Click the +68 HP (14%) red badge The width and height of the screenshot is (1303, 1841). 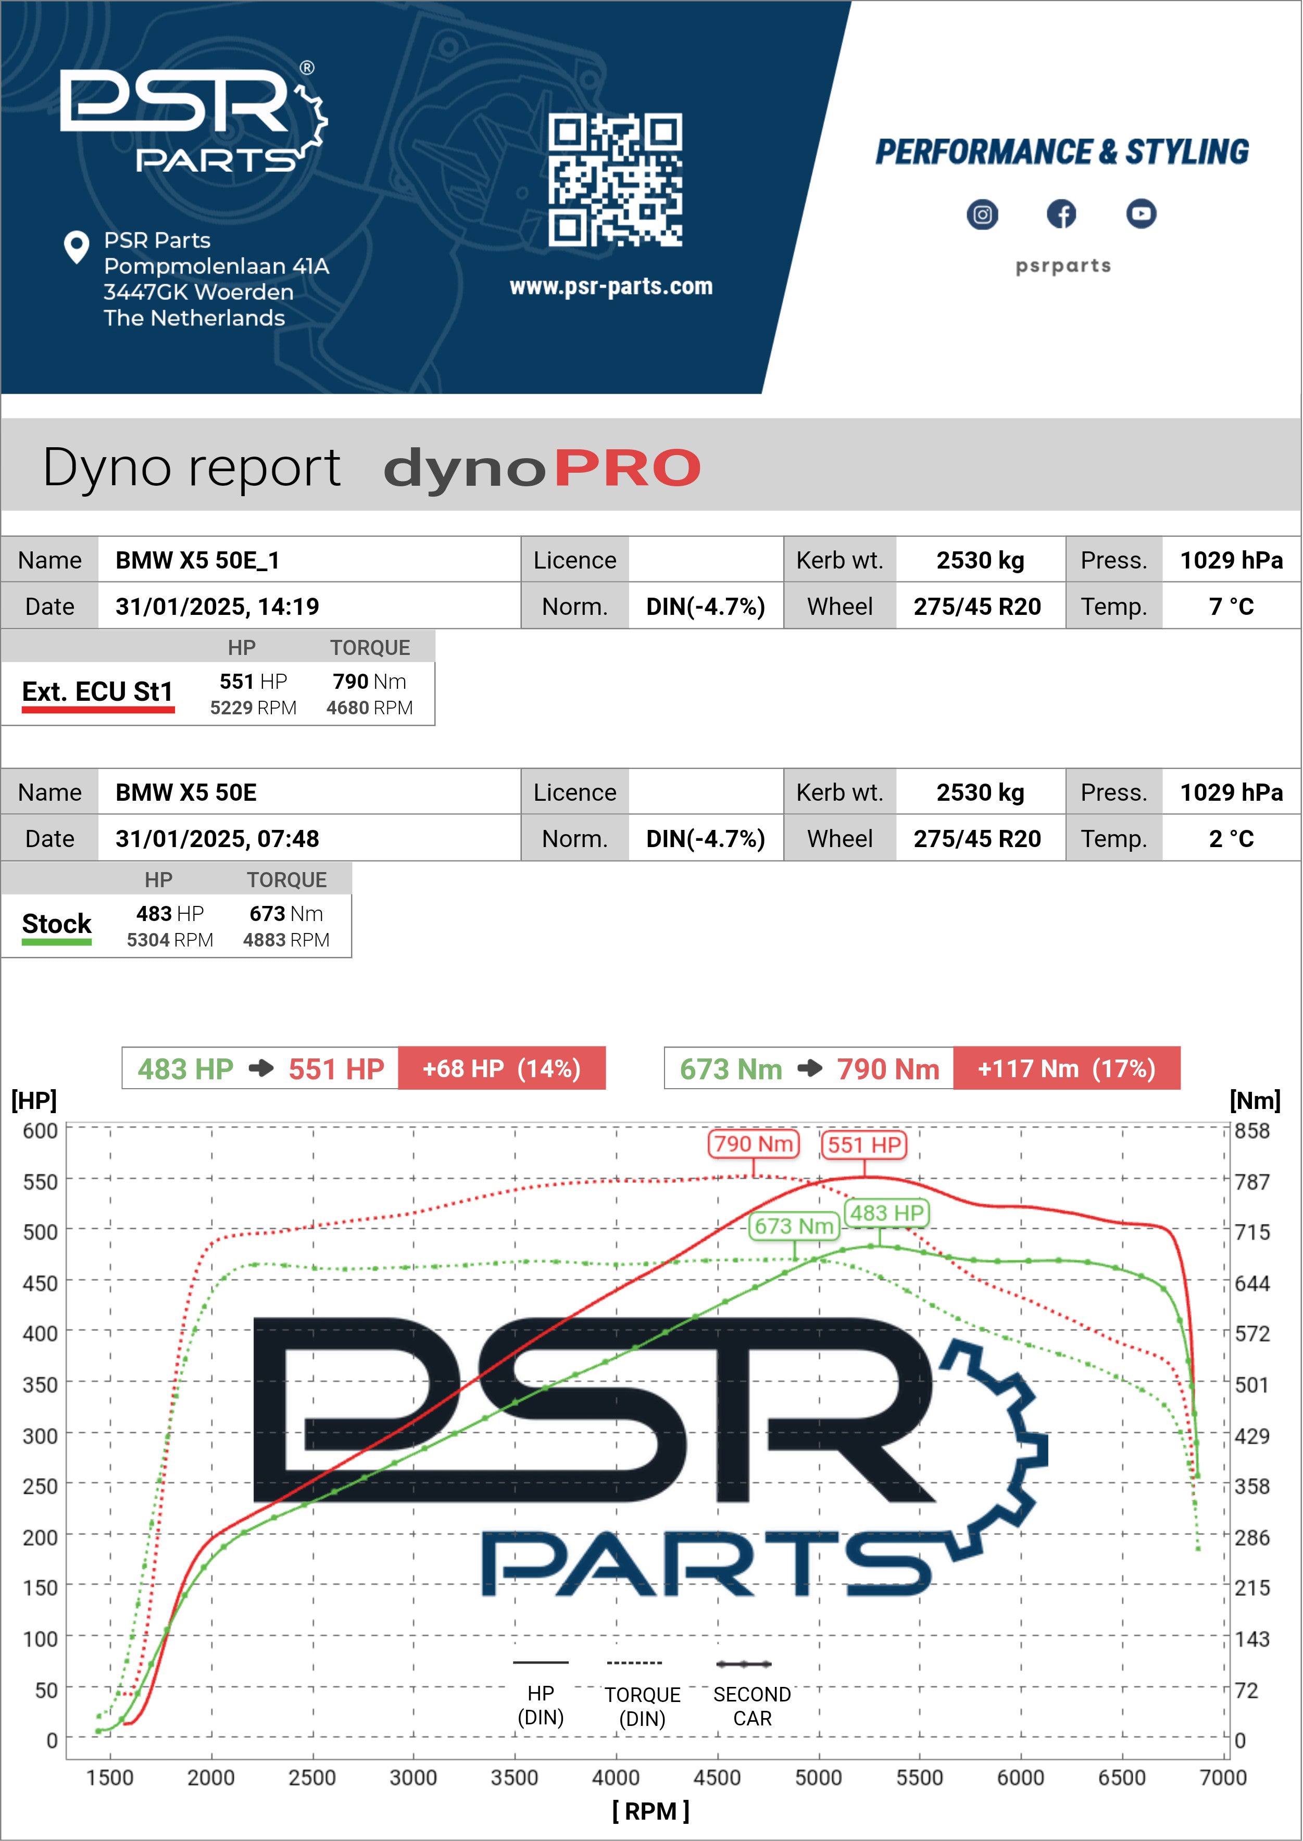pyautogui.click(x=502, y=1068)
